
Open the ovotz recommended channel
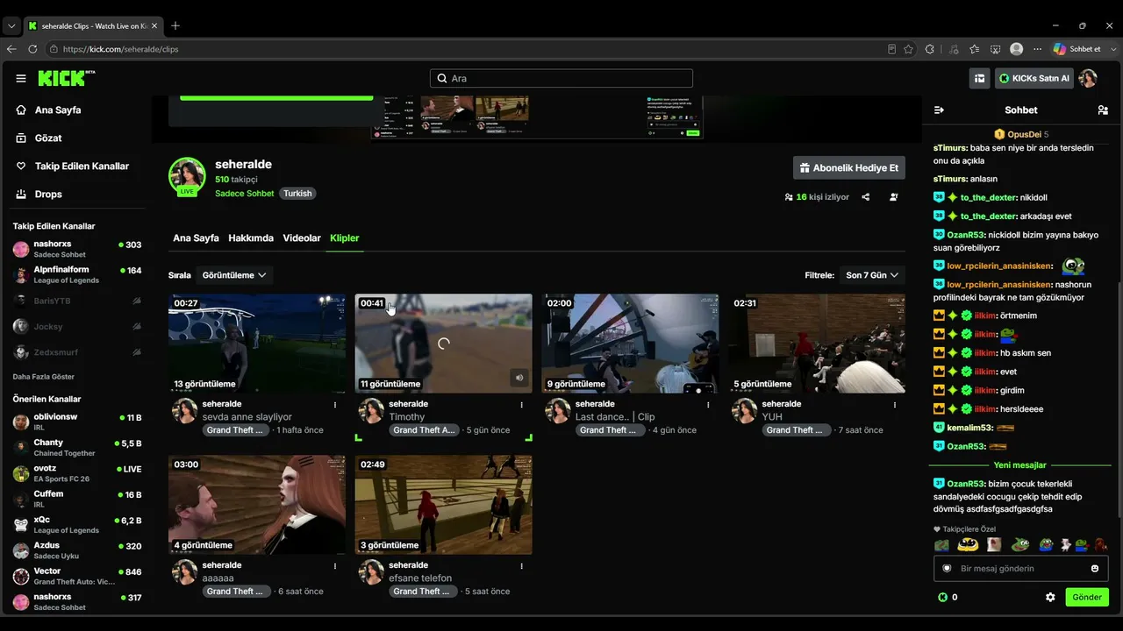pyautogui.click(x=76, y=473)
